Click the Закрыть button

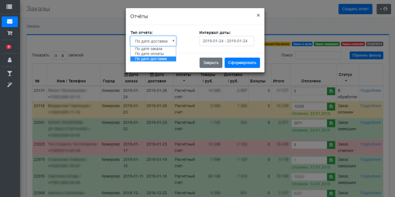point(211,63)
